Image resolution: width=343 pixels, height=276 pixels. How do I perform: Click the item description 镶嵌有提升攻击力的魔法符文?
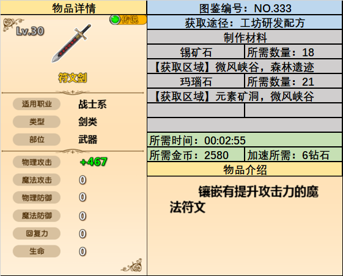click(244, 200)
